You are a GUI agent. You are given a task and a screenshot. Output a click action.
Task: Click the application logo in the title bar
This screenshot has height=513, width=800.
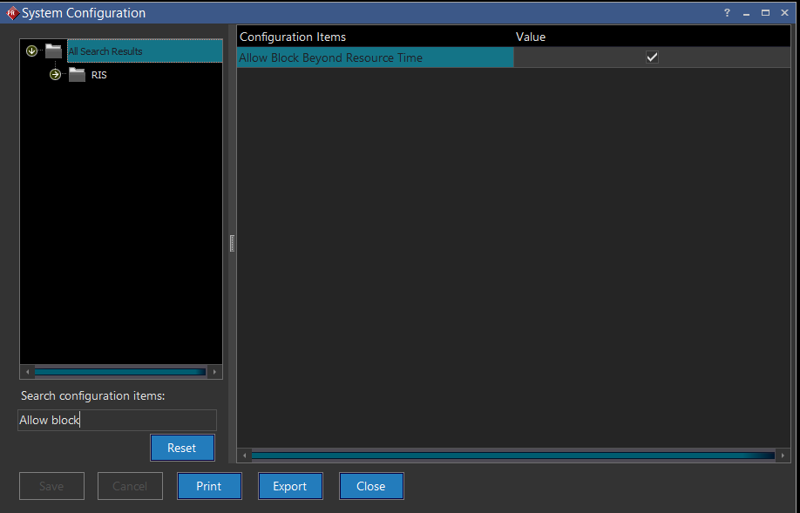12,13
